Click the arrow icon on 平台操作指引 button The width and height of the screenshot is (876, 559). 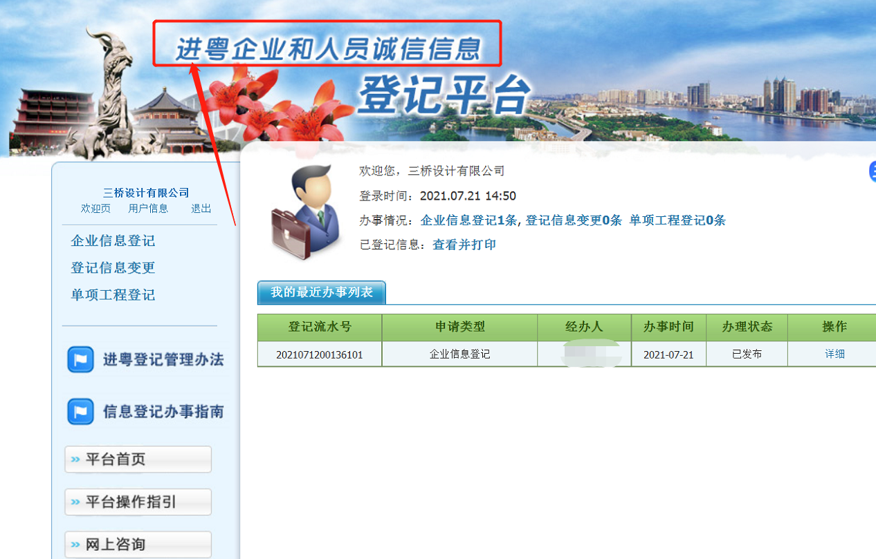75,502
